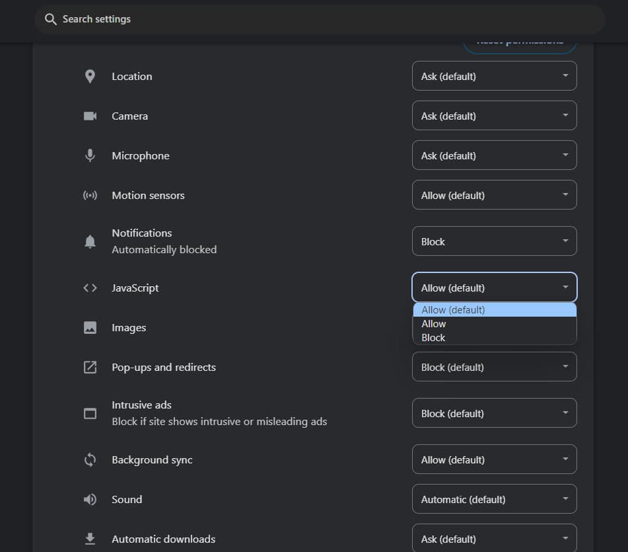
Task: Click the magnifier icon in search bar
Action: [x=51, y=19]
